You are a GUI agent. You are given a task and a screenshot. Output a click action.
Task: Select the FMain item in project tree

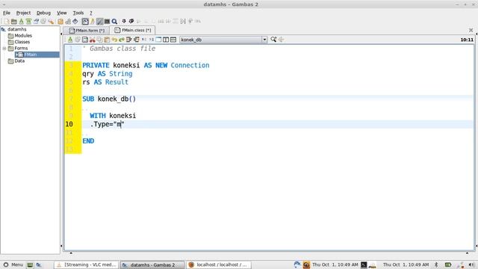(x=37, y=55)
